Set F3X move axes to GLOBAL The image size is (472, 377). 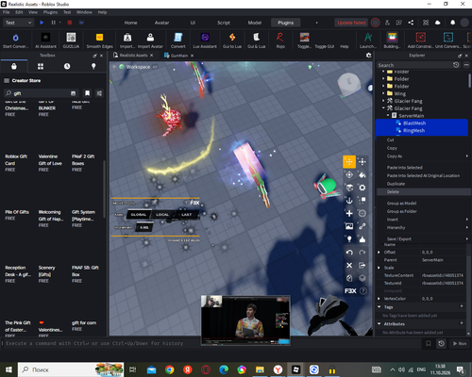click(139, 215)
